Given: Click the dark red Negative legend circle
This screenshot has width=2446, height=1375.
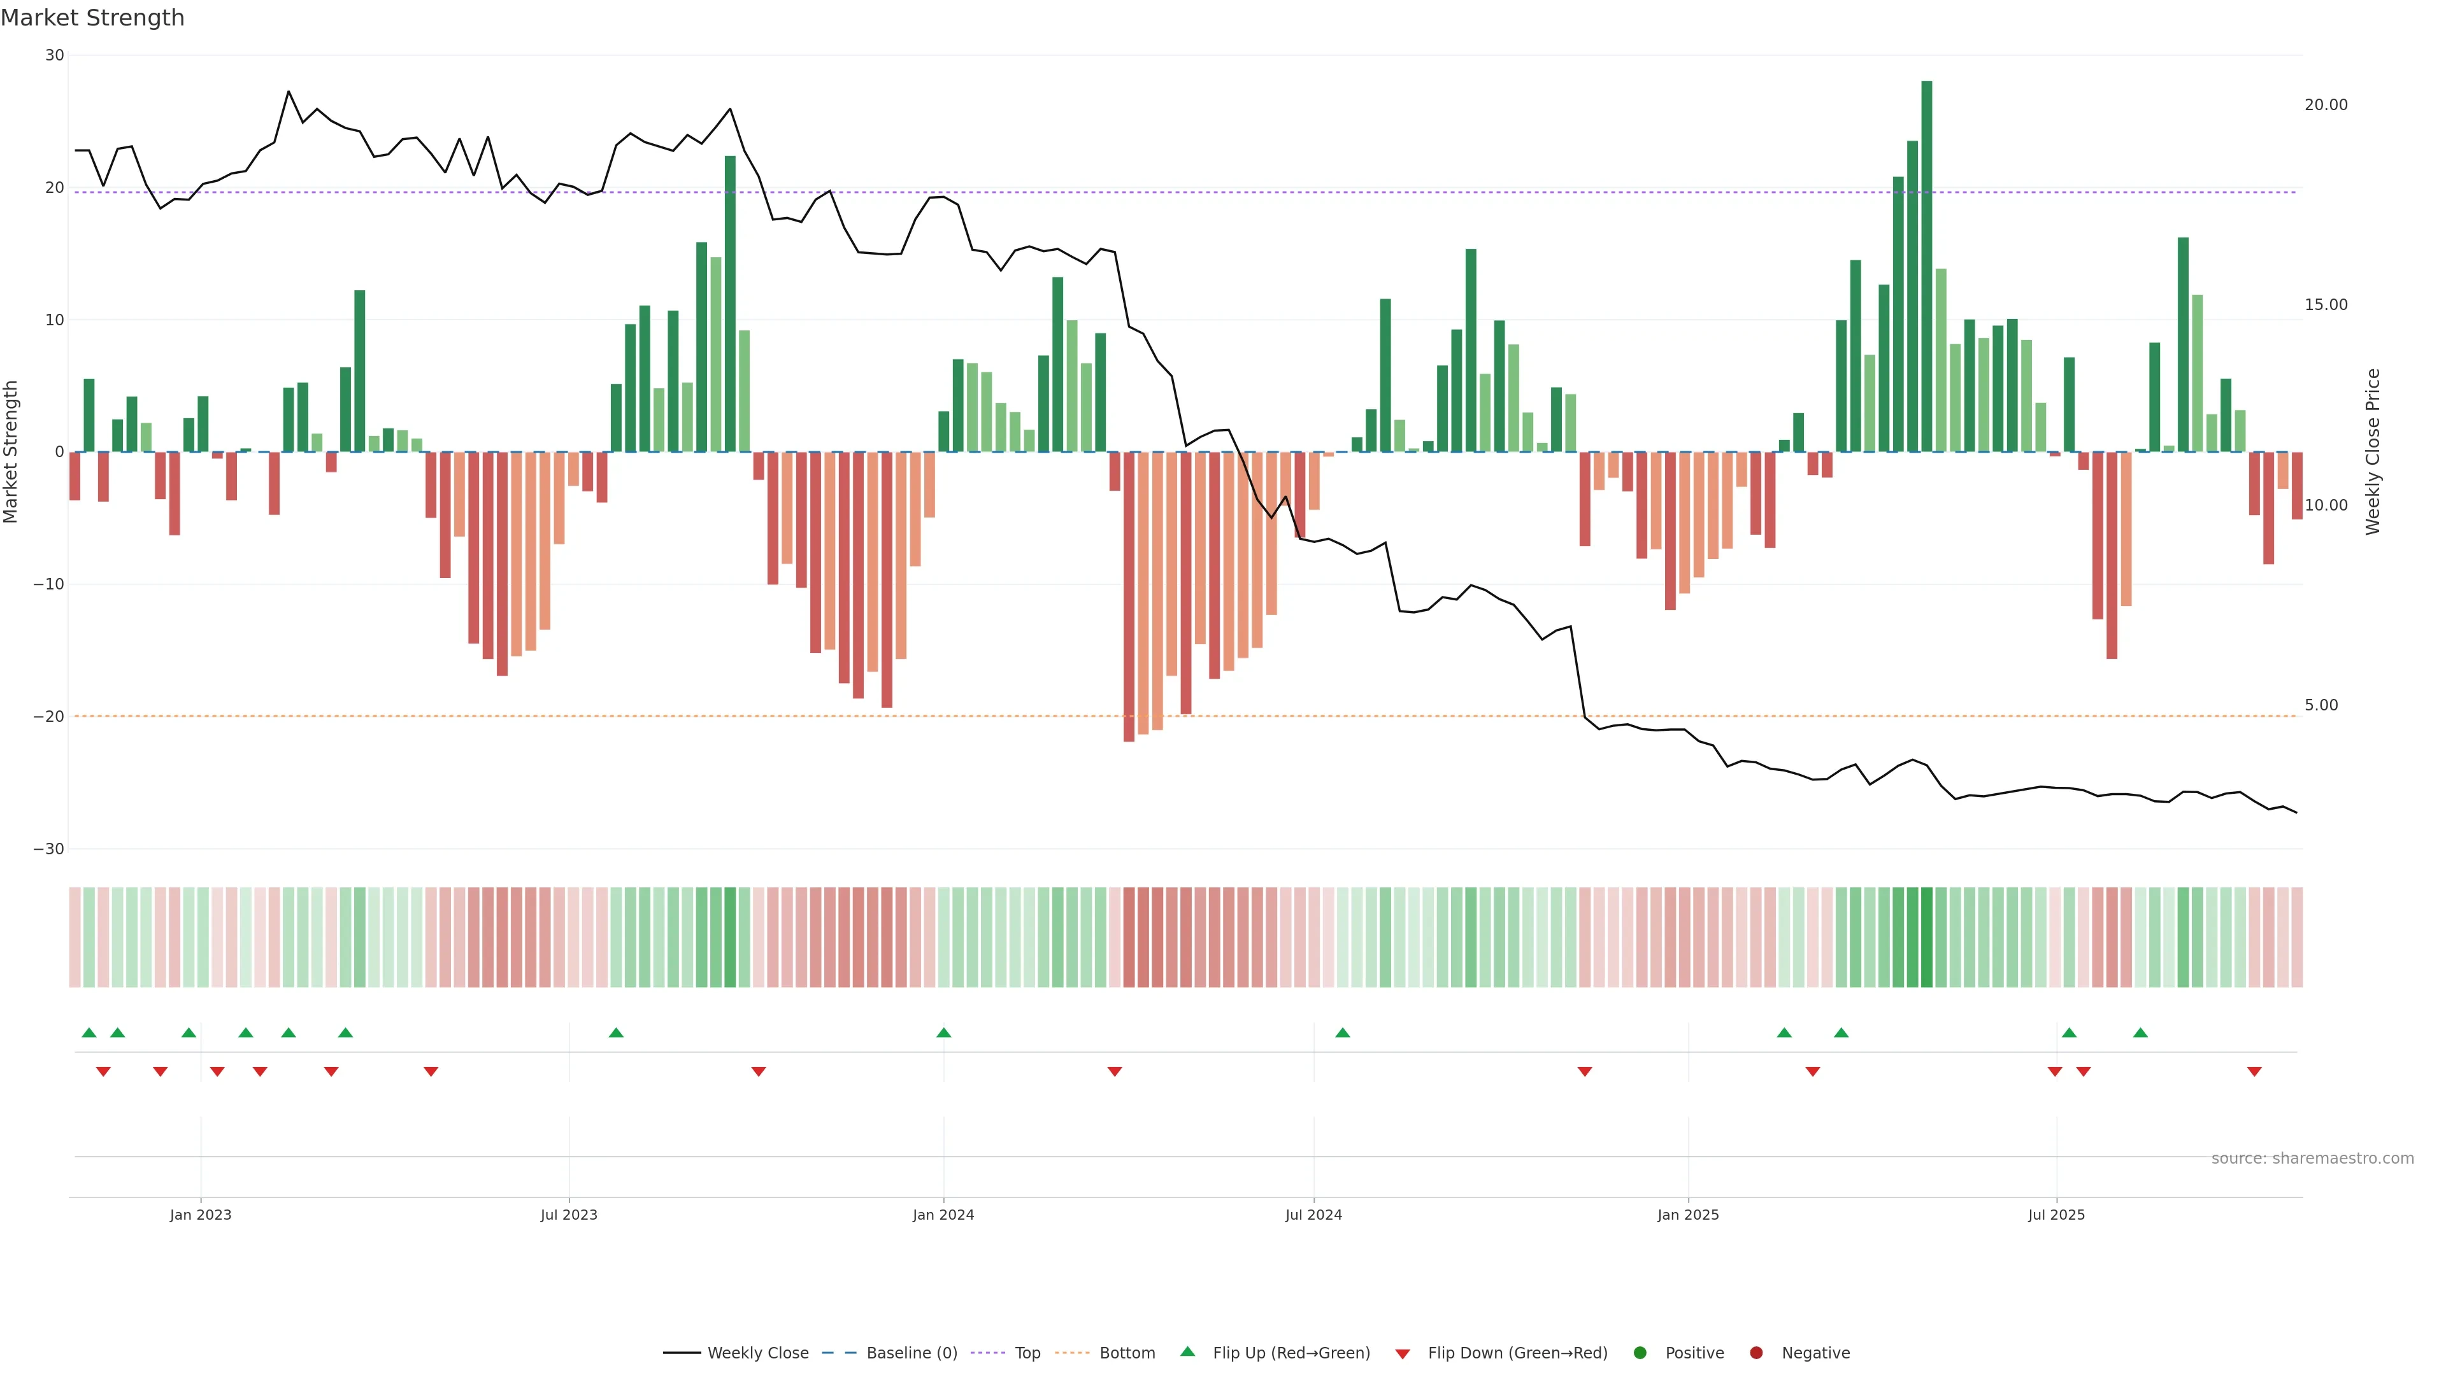Looking at the screenshot, I should (1756, 1352).
